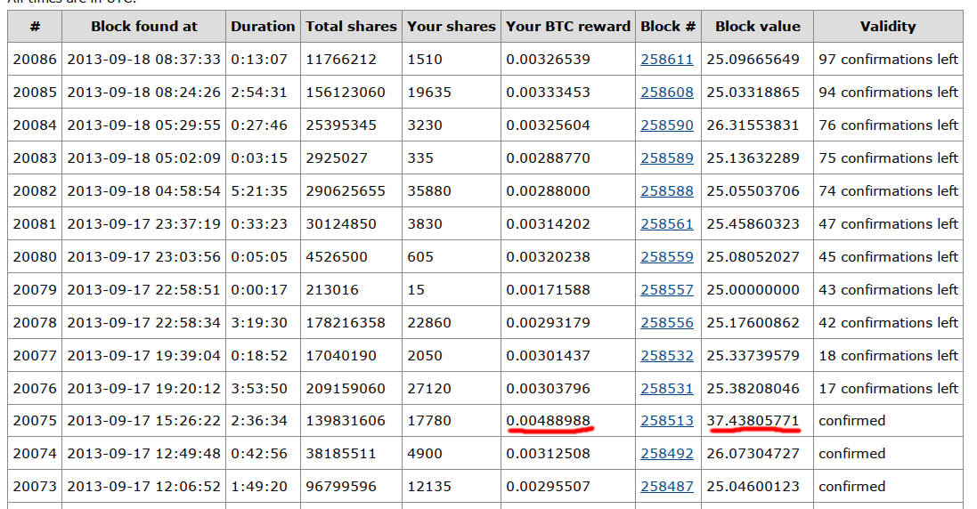
Task: Click the 258557 block link
Action: tap(666, 290)
